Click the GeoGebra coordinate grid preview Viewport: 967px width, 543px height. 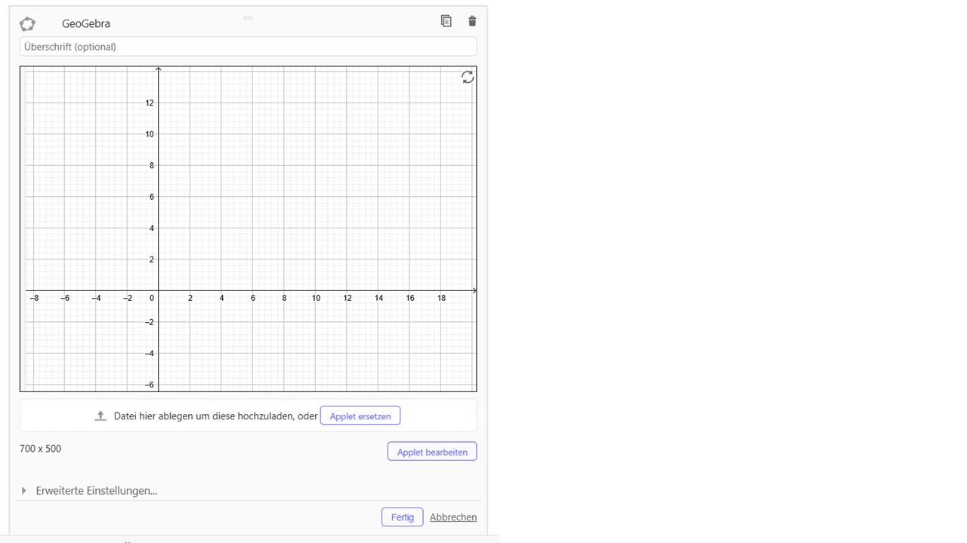(x=248, y=229)
